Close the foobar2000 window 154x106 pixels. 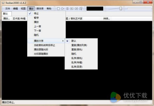pos(148,2)
